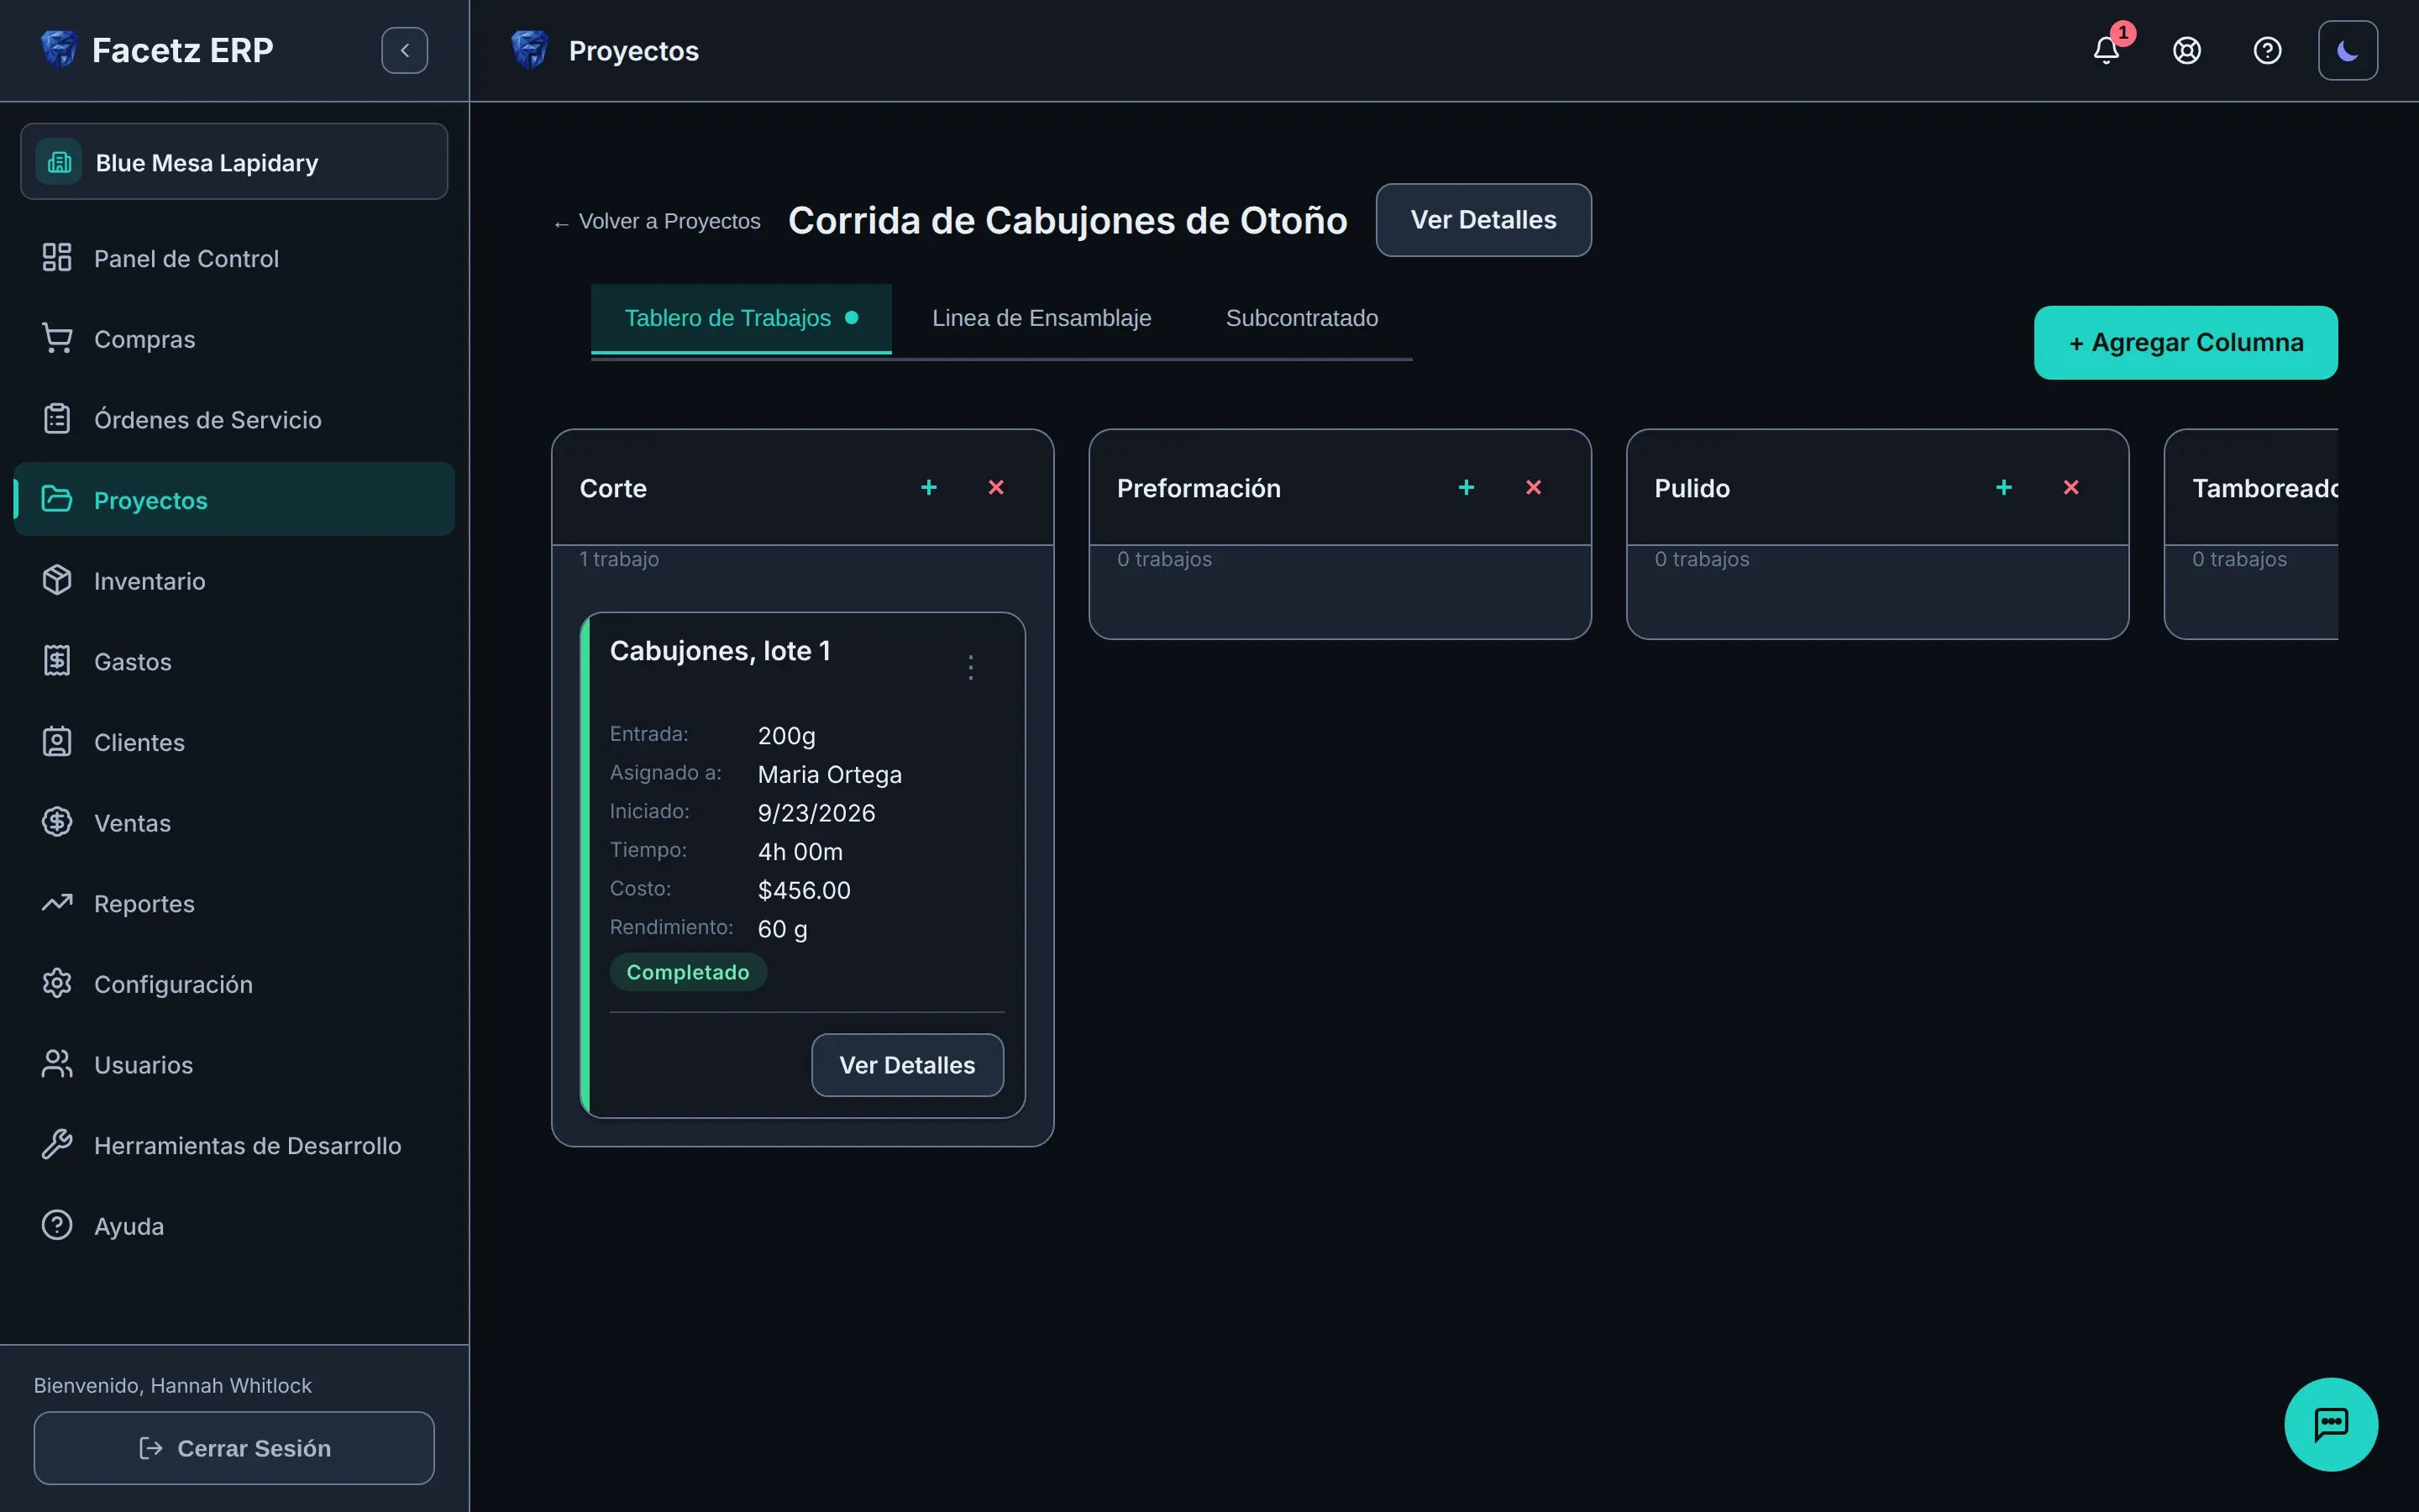Add a job to the Preformación column
This screenshot has height=1512, width=2419.
[x=1467, y=487]
